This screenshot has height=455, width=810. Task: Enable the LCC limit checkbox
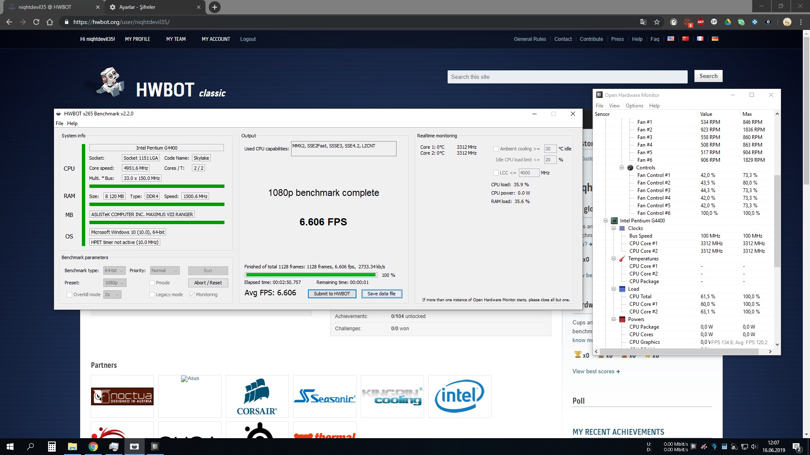pyautogui.click(x=496, y=173)
